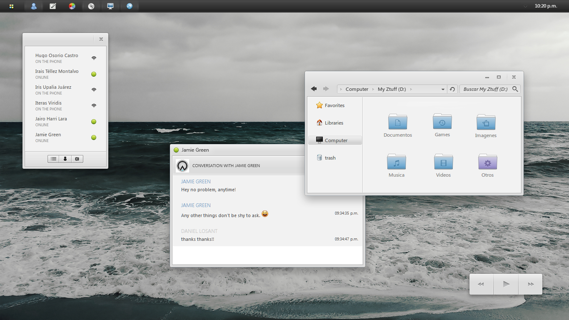This screenshot has height=320, width=569.
Task: Go forward in the file explorer
Action: tap(326, 89)
